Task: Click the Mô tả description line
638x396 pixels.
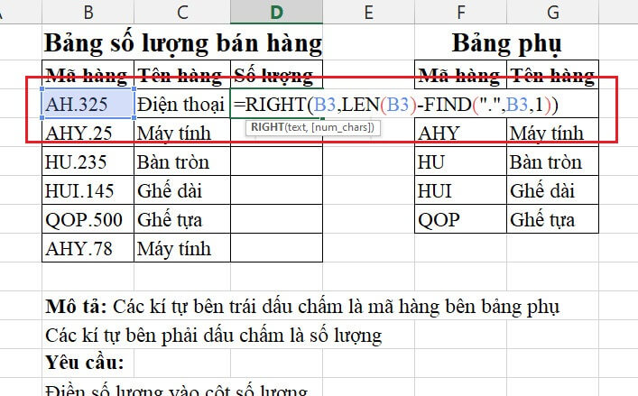Action: [302, 307]
